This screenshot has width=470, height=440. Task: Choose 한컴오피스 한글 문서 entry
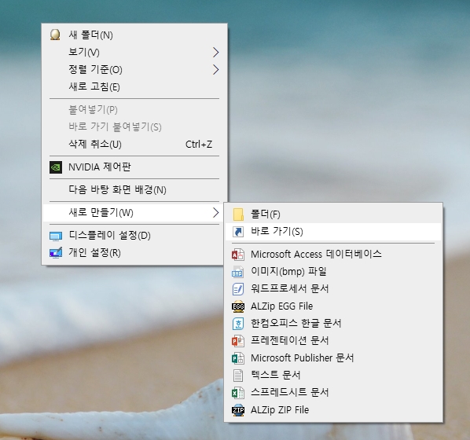click(x=333, y=324)
